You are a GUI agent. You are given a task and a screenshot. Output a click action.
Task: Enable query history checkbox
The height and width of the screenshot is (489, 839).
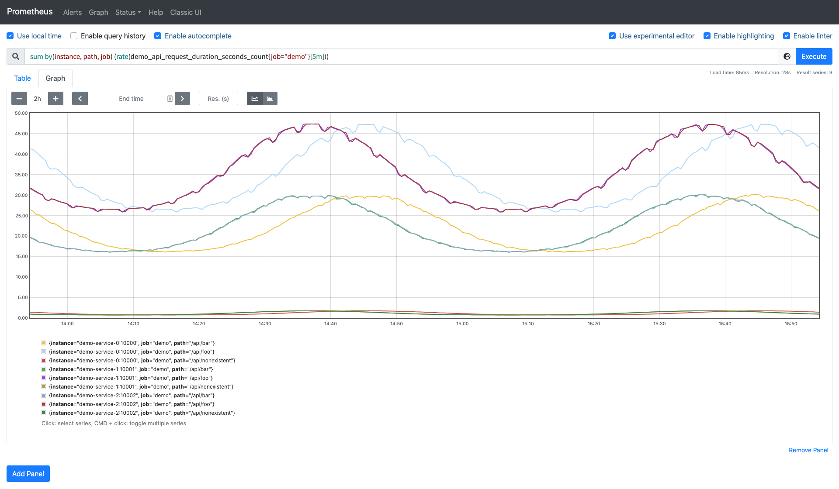point(74,36)
